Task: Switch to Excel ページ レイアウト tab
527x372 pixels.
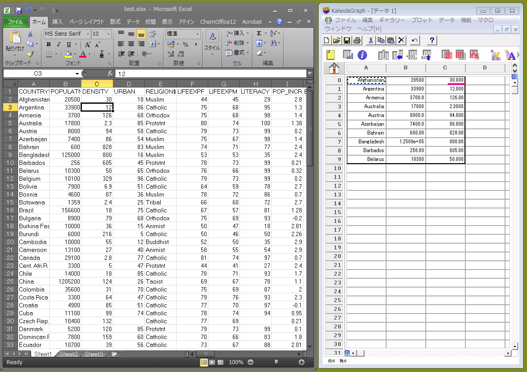Action: click(87, 22)
